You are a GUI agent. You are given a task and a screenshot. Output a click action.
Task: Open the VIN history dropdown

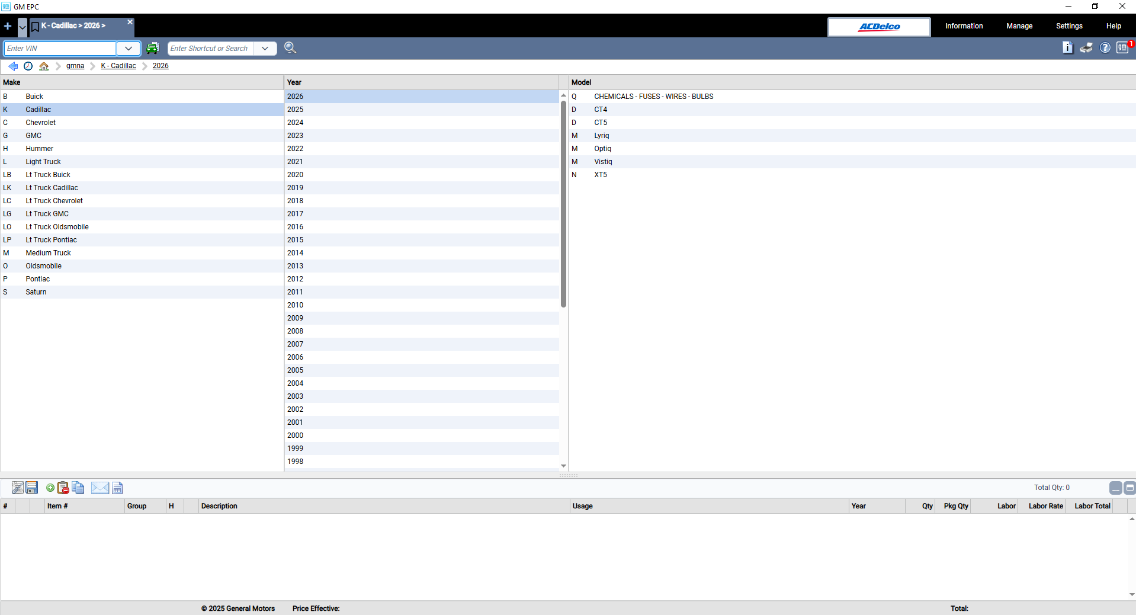point(128,48)
